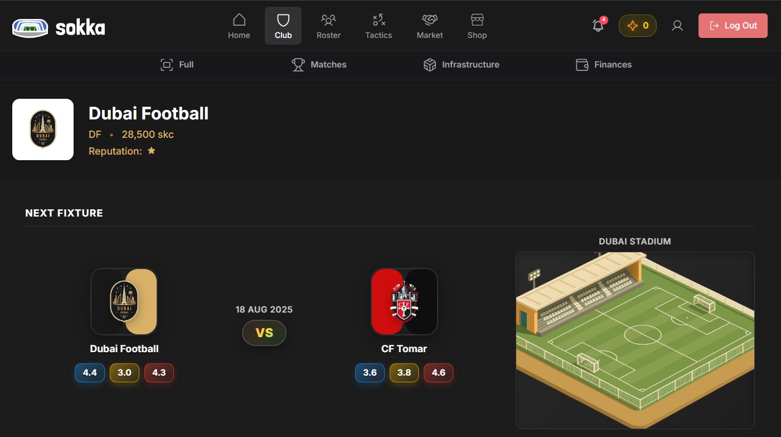
Task: Switch to the Full club tab
Action: [177, 65]
